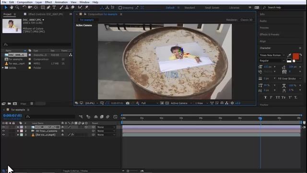Screen dimensions: 307x173
Task: Select the Puppet Pin tool
Action: (86, 8)
